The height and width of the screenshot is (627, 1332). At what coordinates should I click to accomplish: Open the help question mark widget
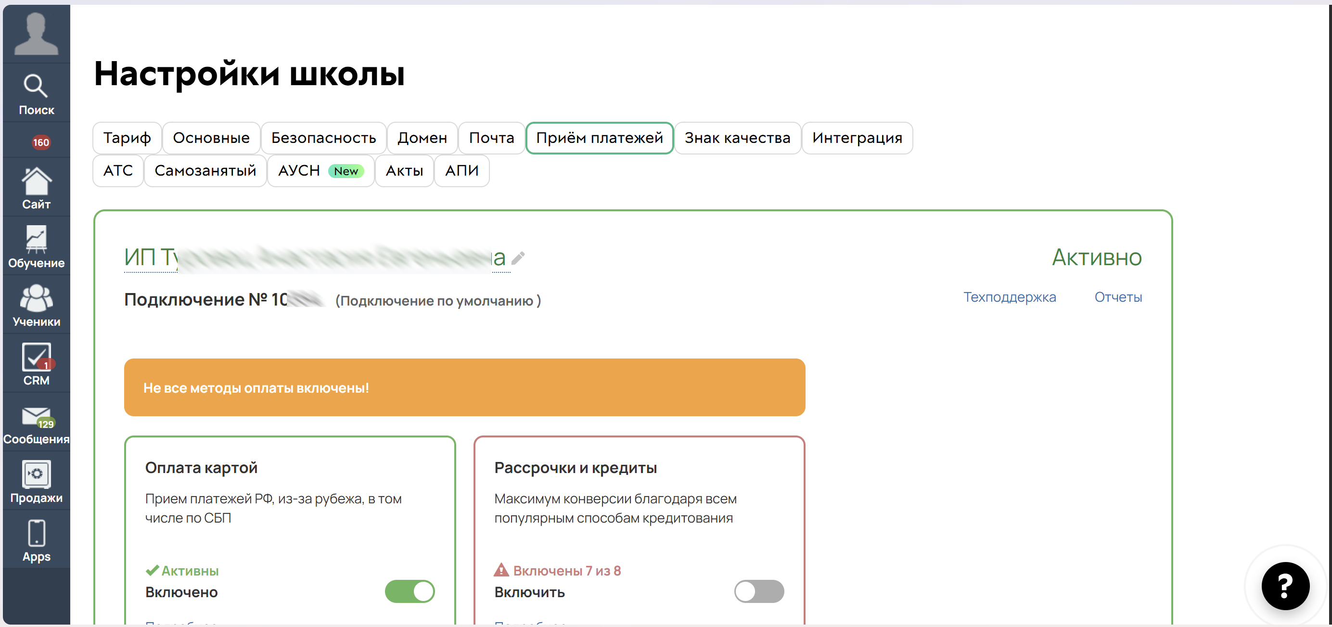[x=1285, y=586]
